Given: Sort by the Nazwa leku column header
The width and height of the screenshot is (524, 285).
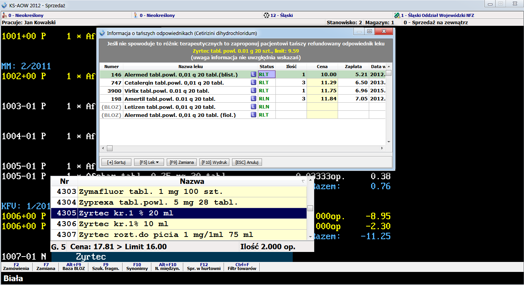Looking at the screenshot, I should tap(191, 67).
